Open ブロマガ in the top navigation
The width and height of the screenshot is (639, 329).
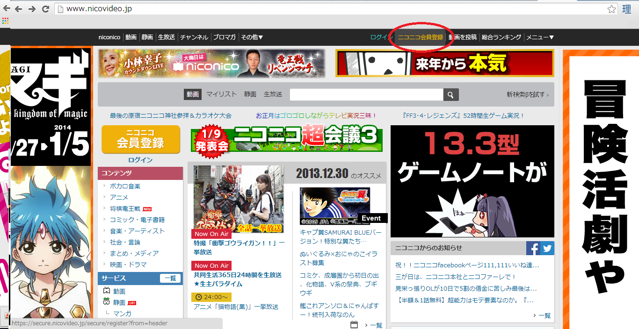[x=225, y=37]
